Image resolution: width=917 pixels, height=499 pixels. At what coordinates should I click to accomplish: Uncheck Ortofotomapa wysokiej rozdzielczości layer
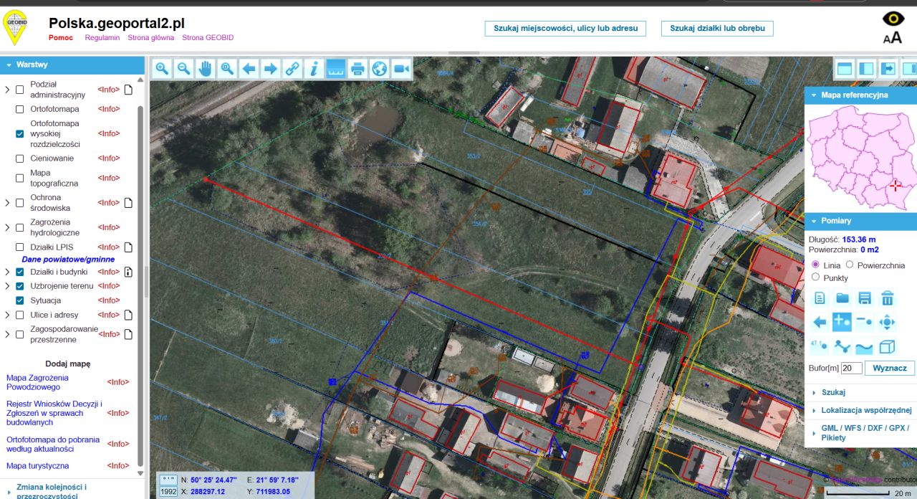20,134
